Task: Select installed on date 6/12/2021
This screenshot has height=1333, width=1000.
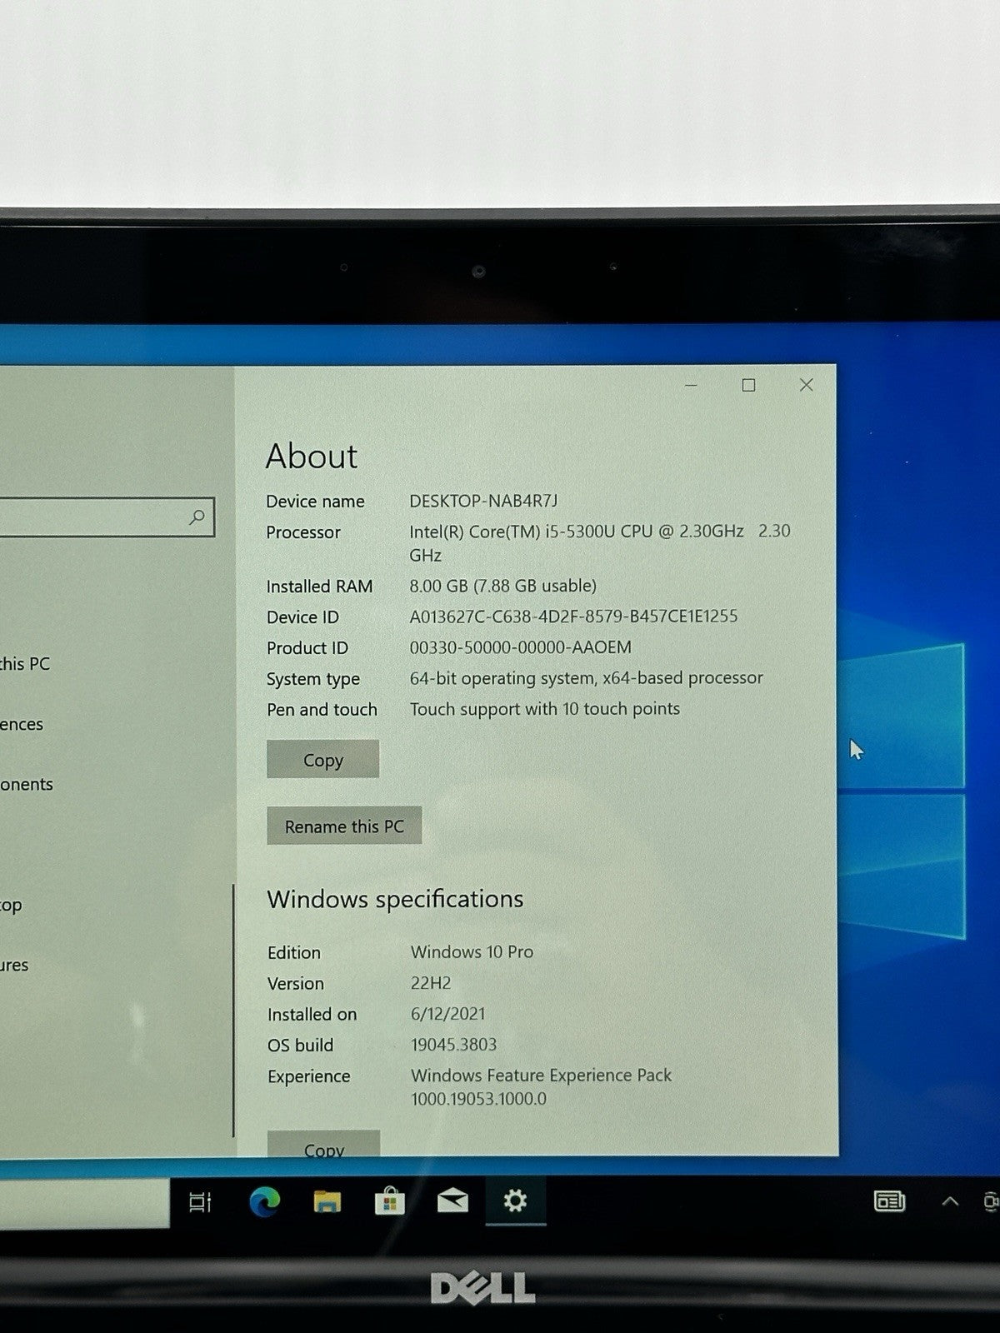Action: 447,1013
